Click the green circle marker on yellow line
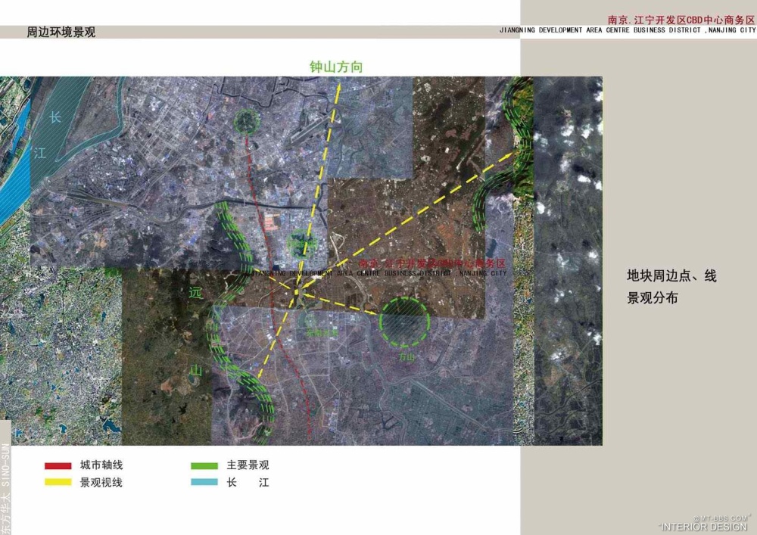The height and width of the screenshot is (535, 757). tap(304, 242)
